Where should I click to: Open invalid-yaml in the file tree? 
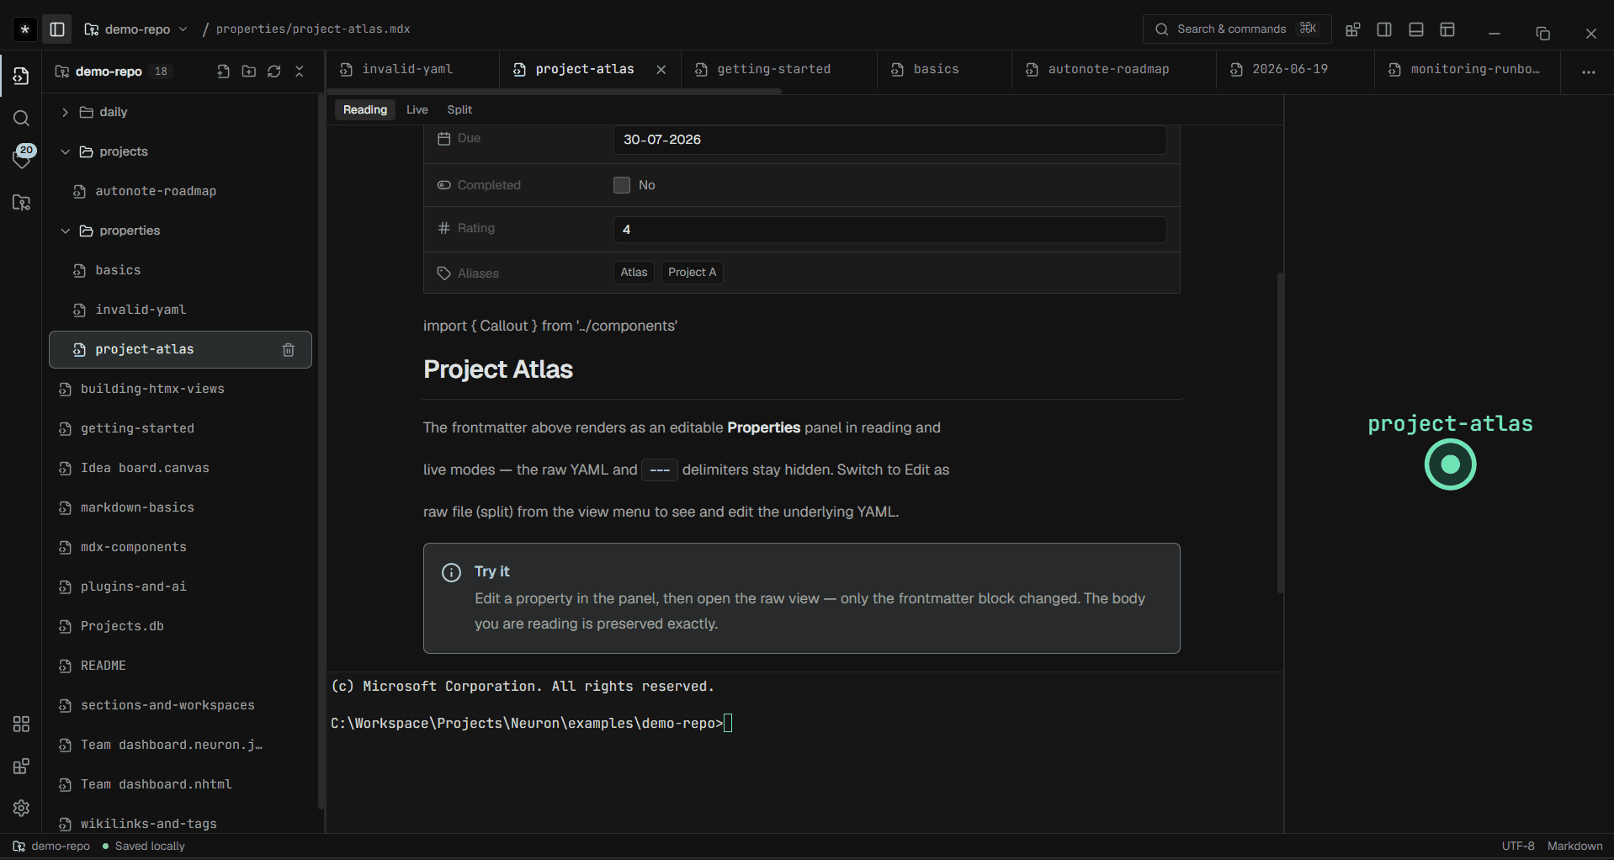pyautogui.click(x=181, y=311)
